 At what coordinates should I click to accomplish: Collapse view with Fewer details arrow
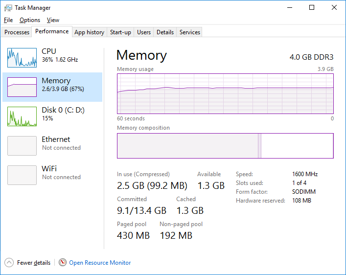pos(9,263)
